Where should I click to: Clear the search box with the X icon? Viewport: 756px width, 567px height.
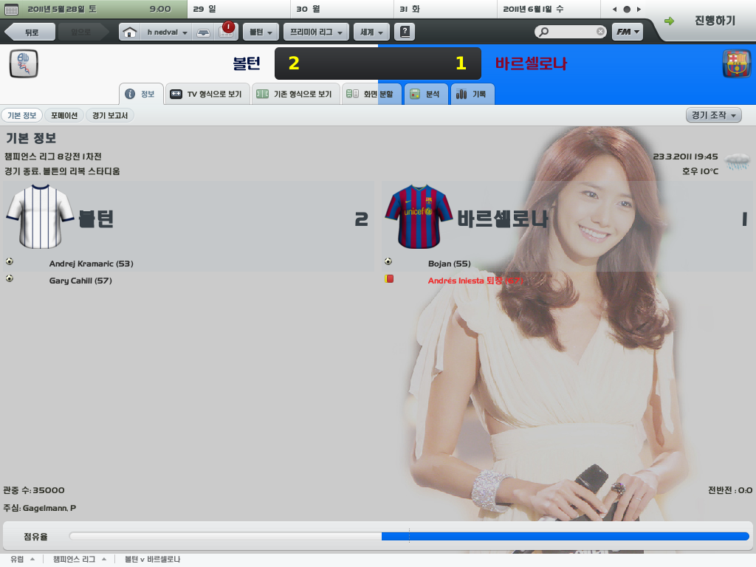[x=600, y=32]
